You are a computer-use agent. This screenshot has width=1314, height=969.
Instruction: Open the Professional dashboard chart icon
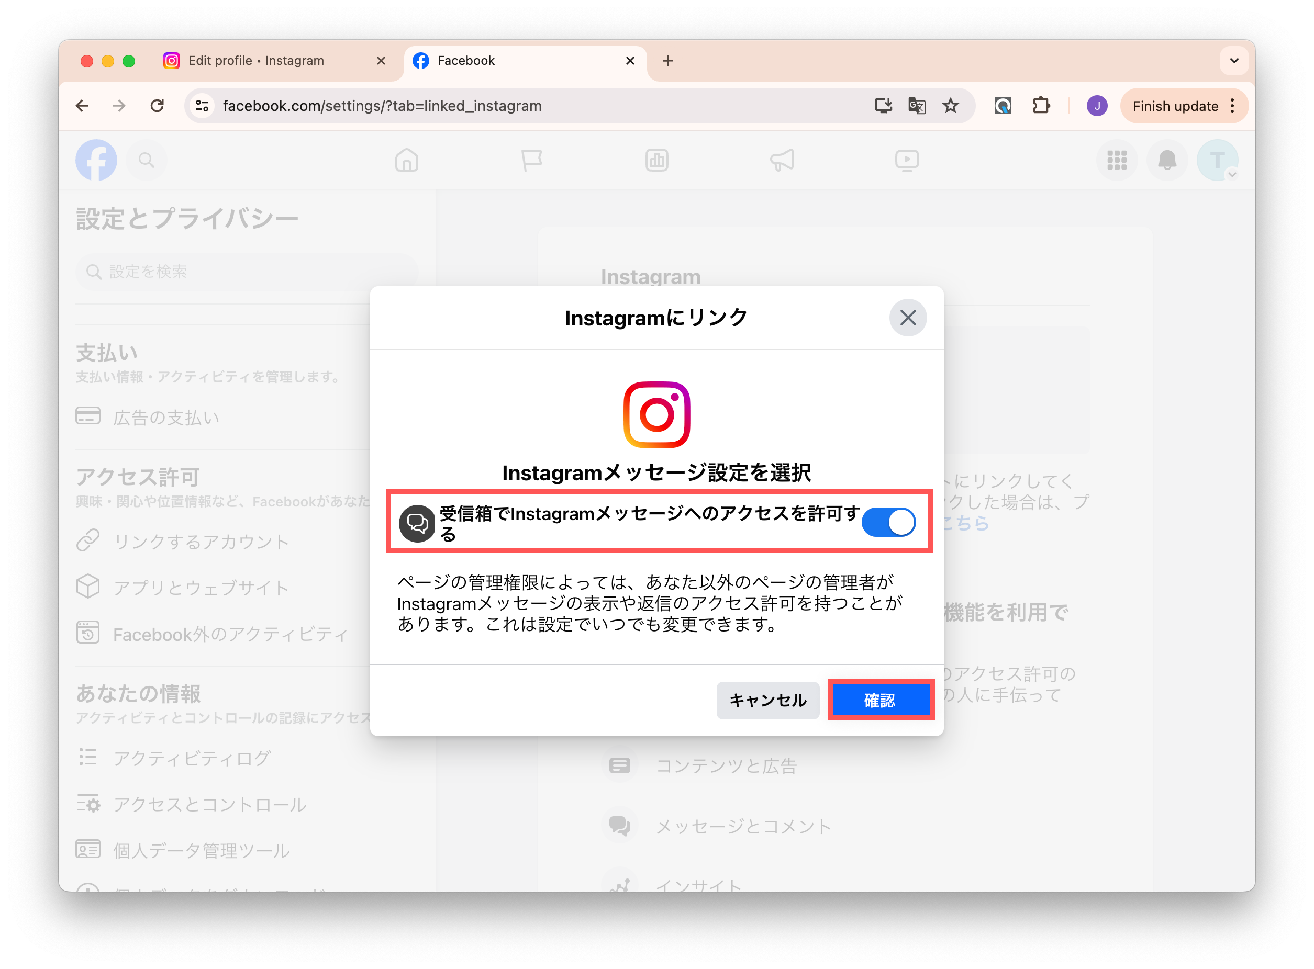tap(656, 160)
